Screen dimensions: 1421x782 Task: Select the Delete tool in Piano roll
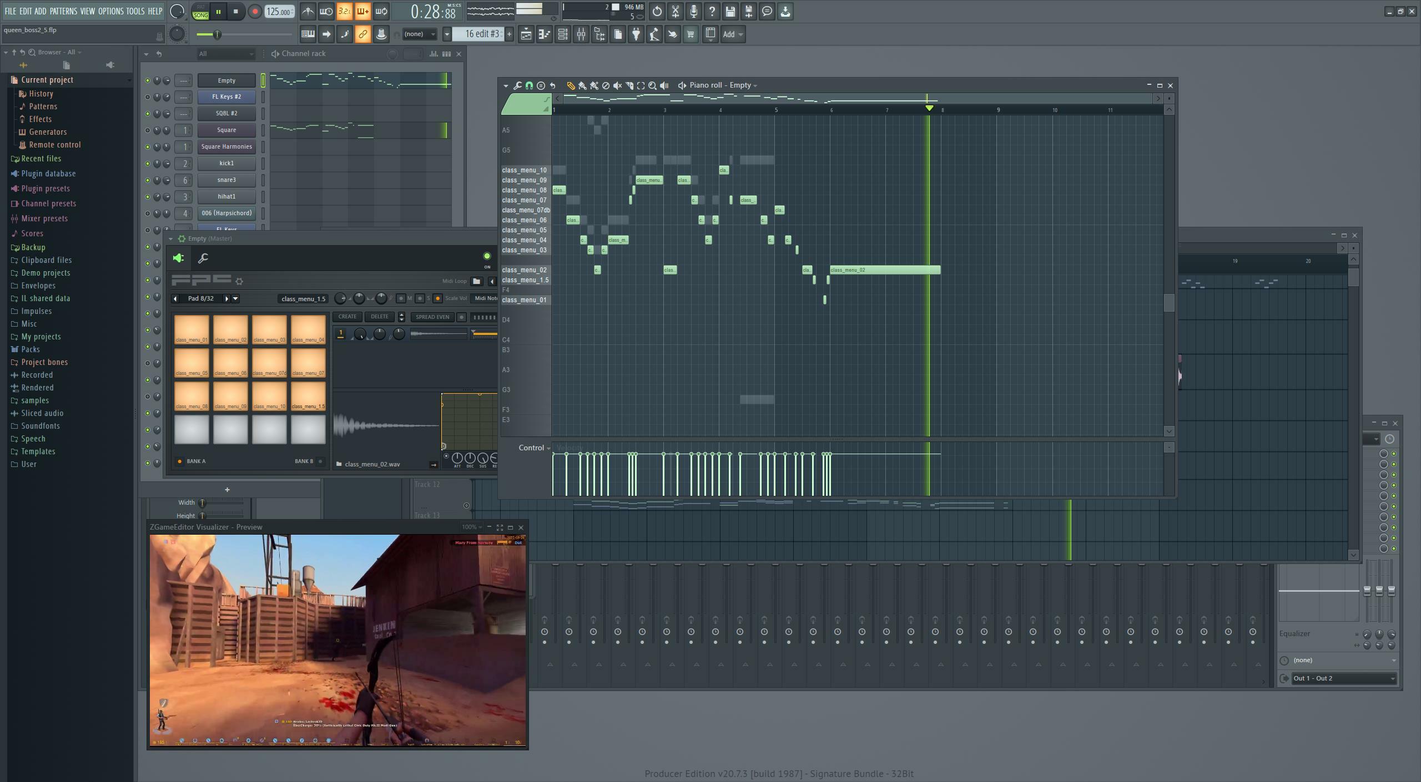coord(606,85)
